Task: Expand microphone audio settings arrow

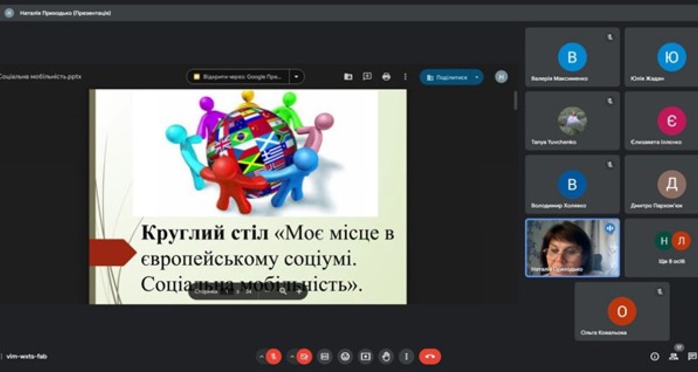Action: click(262, 356)
